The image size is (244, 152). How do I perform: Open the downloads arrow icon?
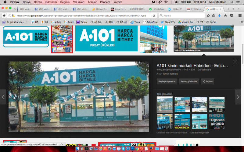pos(219,16)
